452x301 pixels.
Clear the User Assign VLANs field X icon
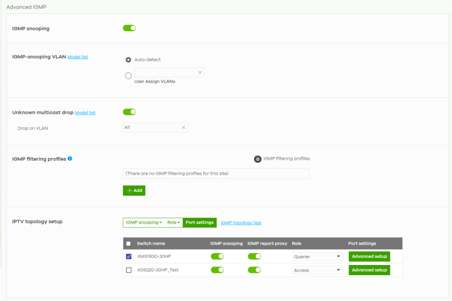[200, 72]
